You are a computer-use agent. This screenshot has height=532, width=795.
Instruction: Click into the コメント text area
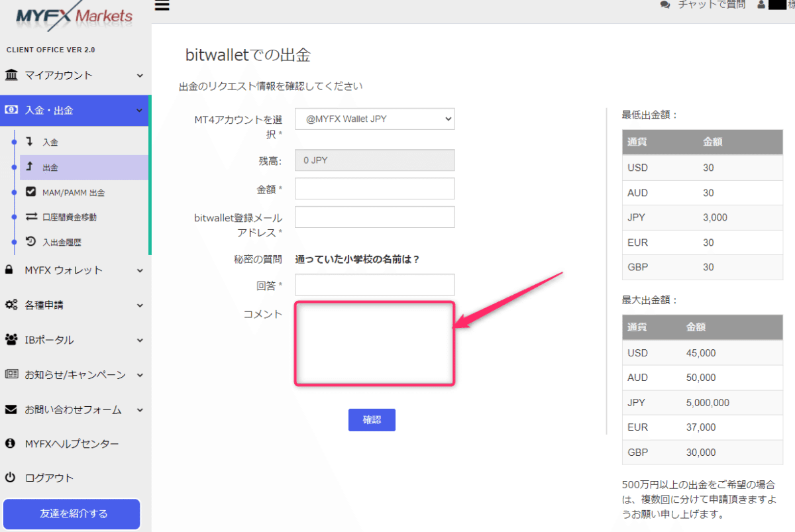tap(374, 343)
